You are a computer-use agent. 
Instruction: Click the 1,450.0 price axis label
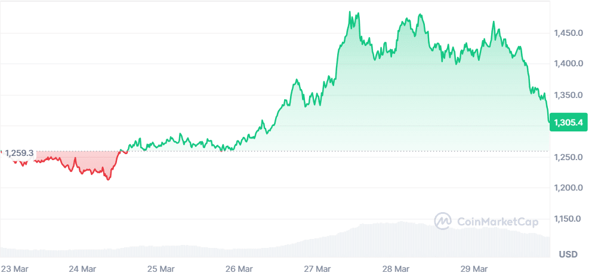pos(568,32)
